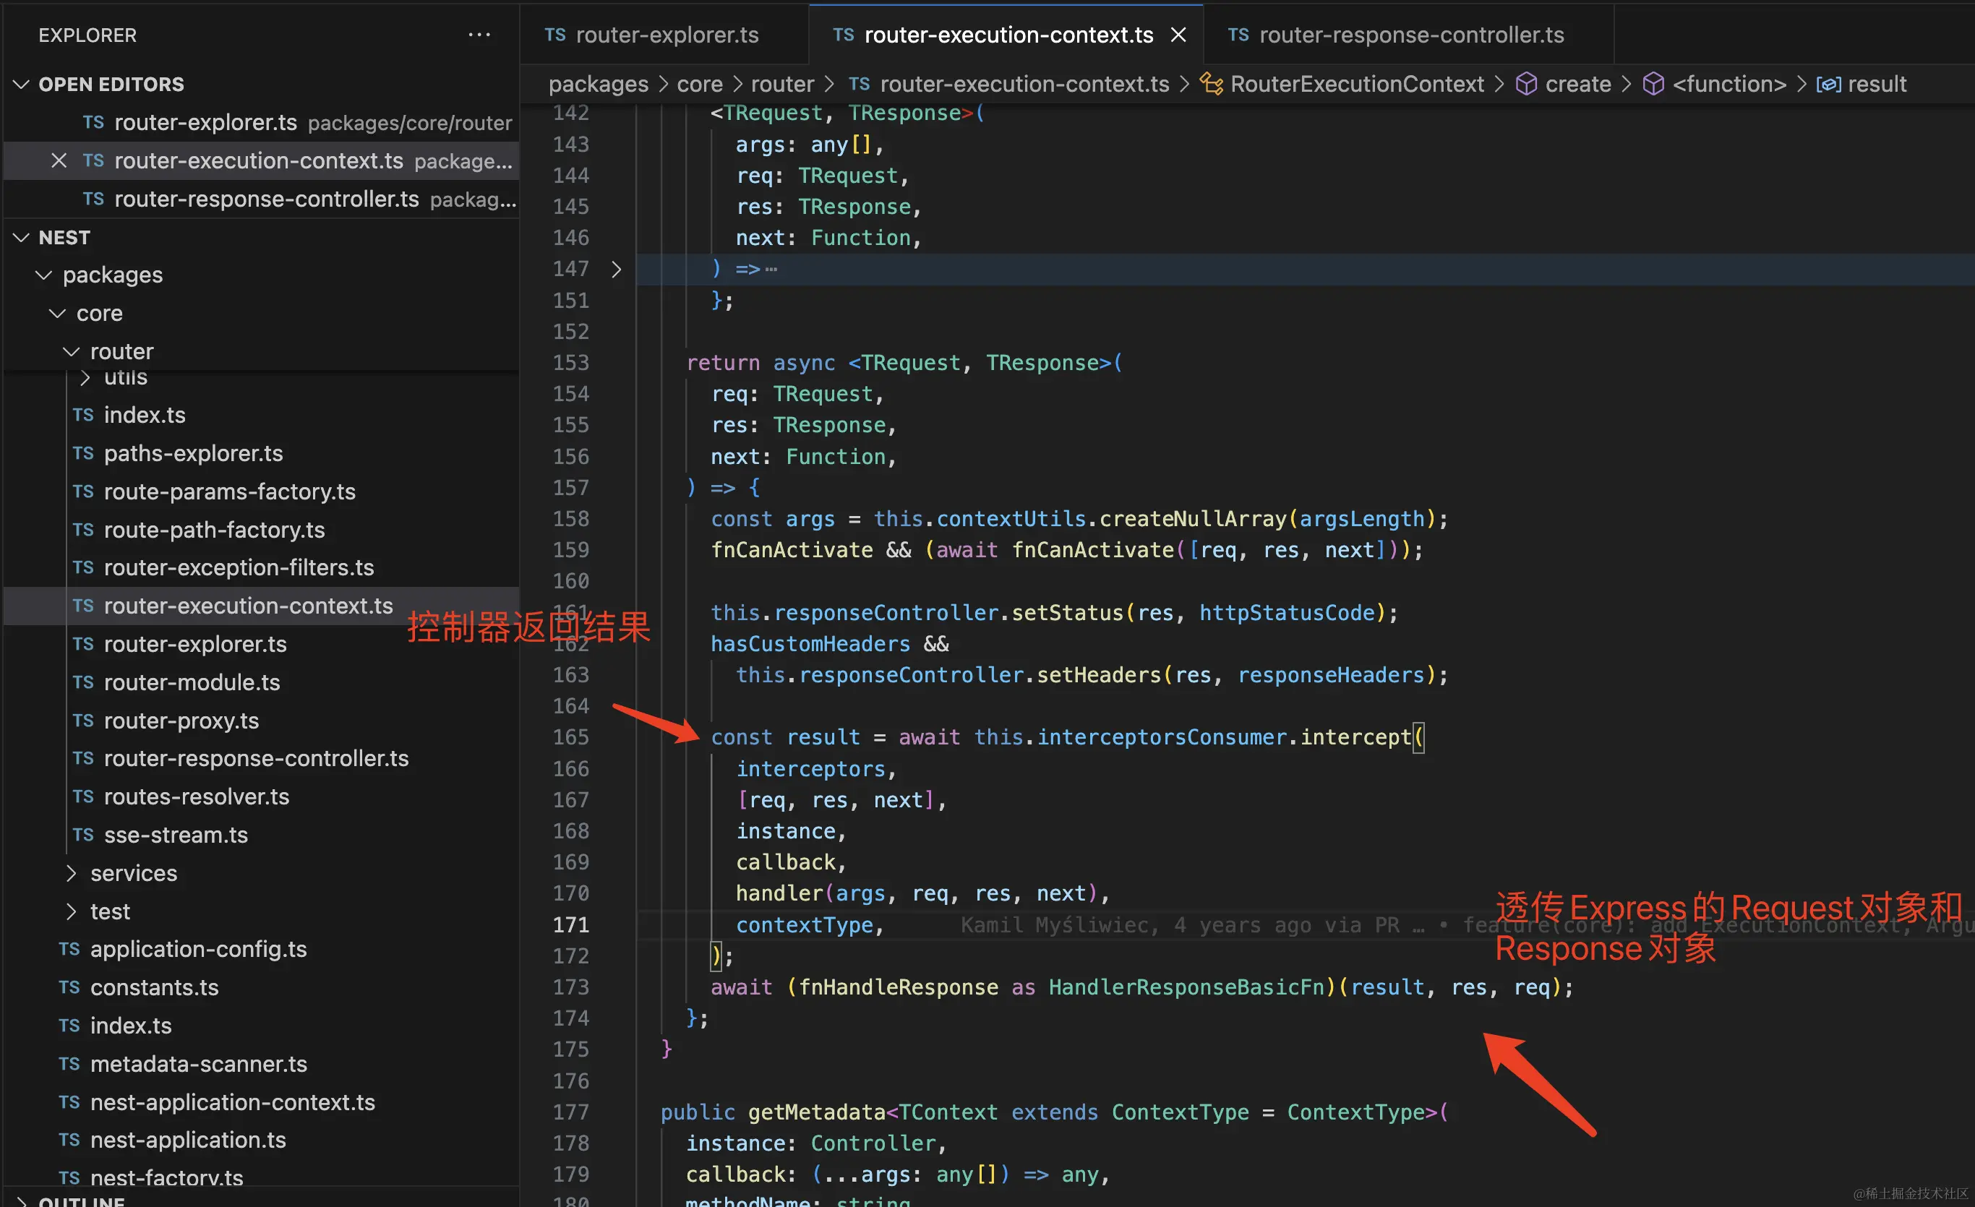The height and width of the screenshot is (1207, 1975).
Task: Collapse the NEST workspace section
Action: tap(22, 237)
